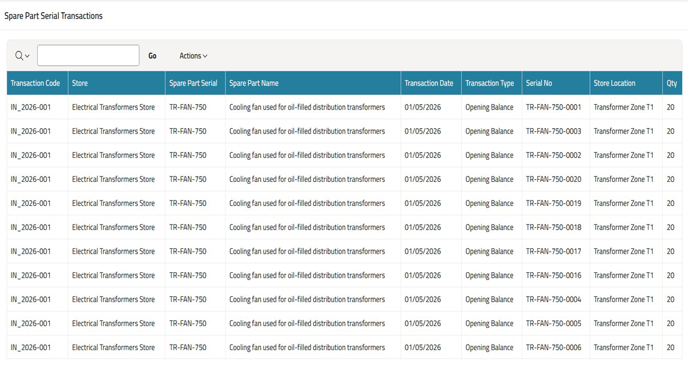Click the TR-FAN-750-0006 serial number cell
688x368 pixels.
(553, 347)
